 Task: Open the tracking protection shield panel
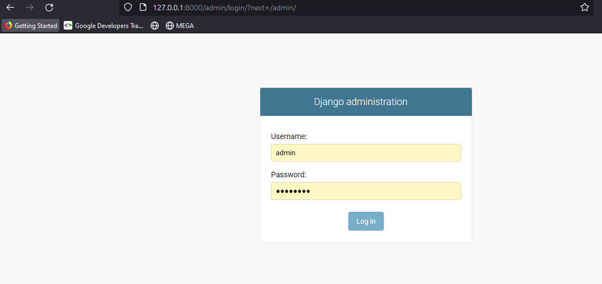tap(128, 7)
